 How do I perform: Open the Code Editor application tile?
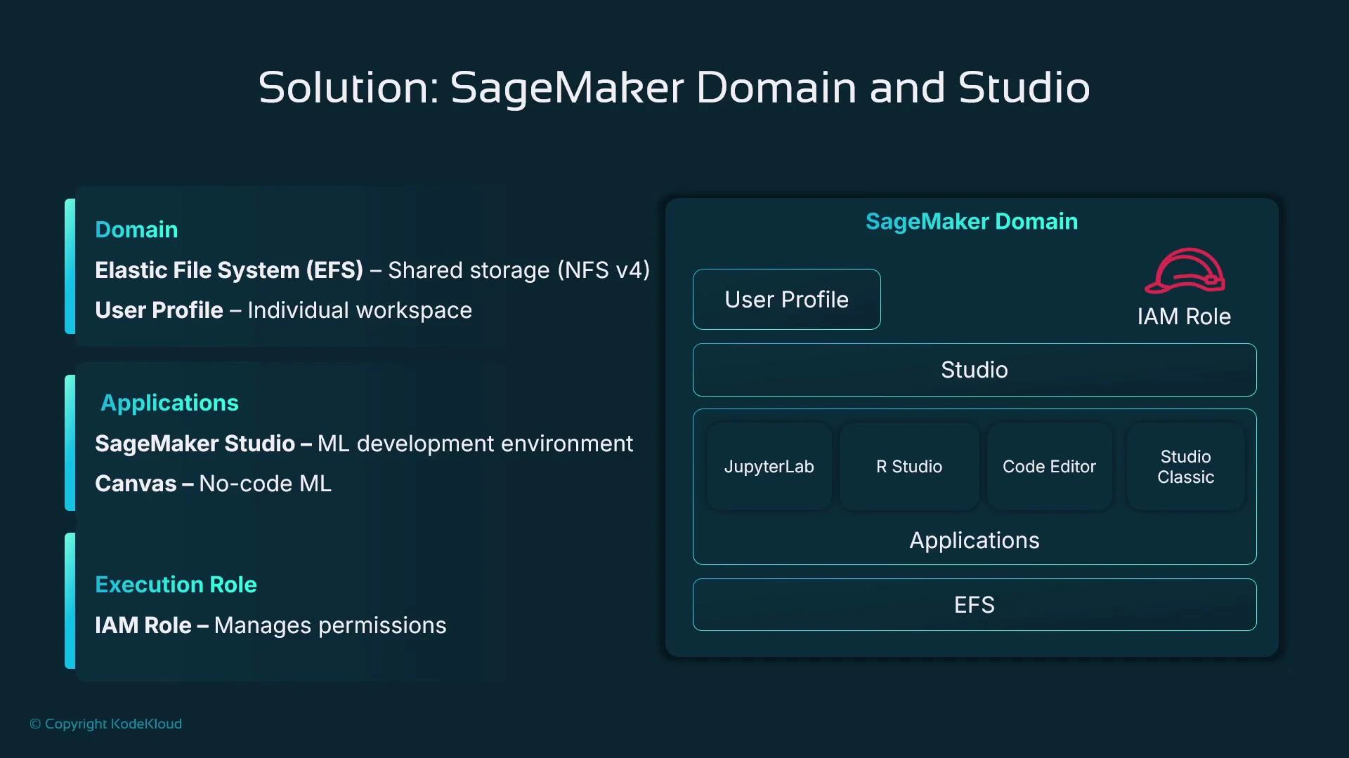pyautogui.click(x=1048, y=466)
